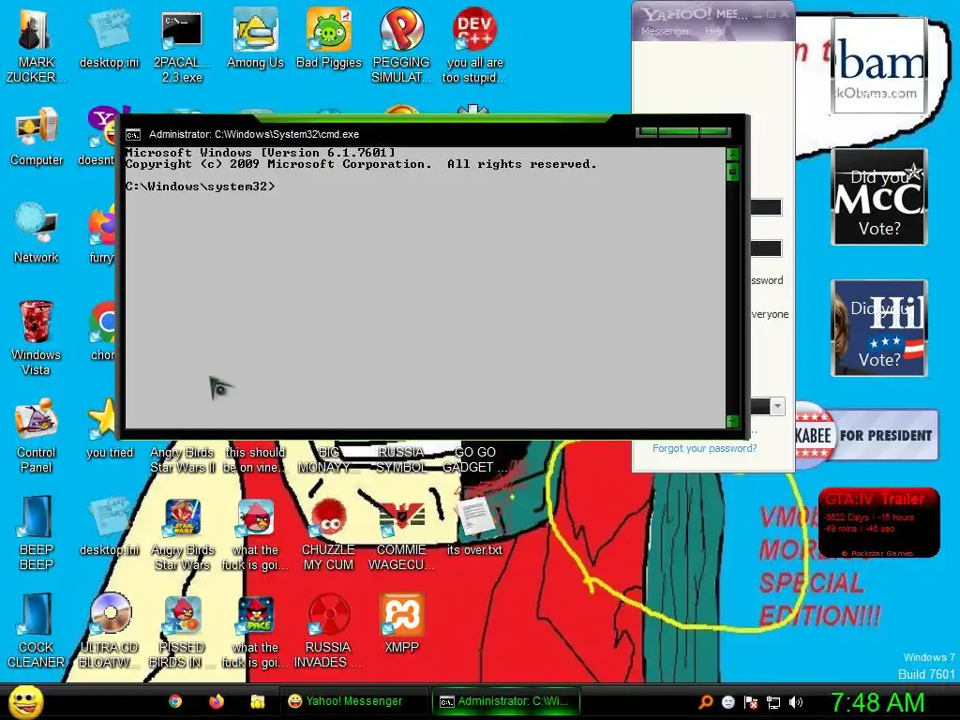Open Firefox from the taskbar
The image size is (960, 720).
pos(217,701)
